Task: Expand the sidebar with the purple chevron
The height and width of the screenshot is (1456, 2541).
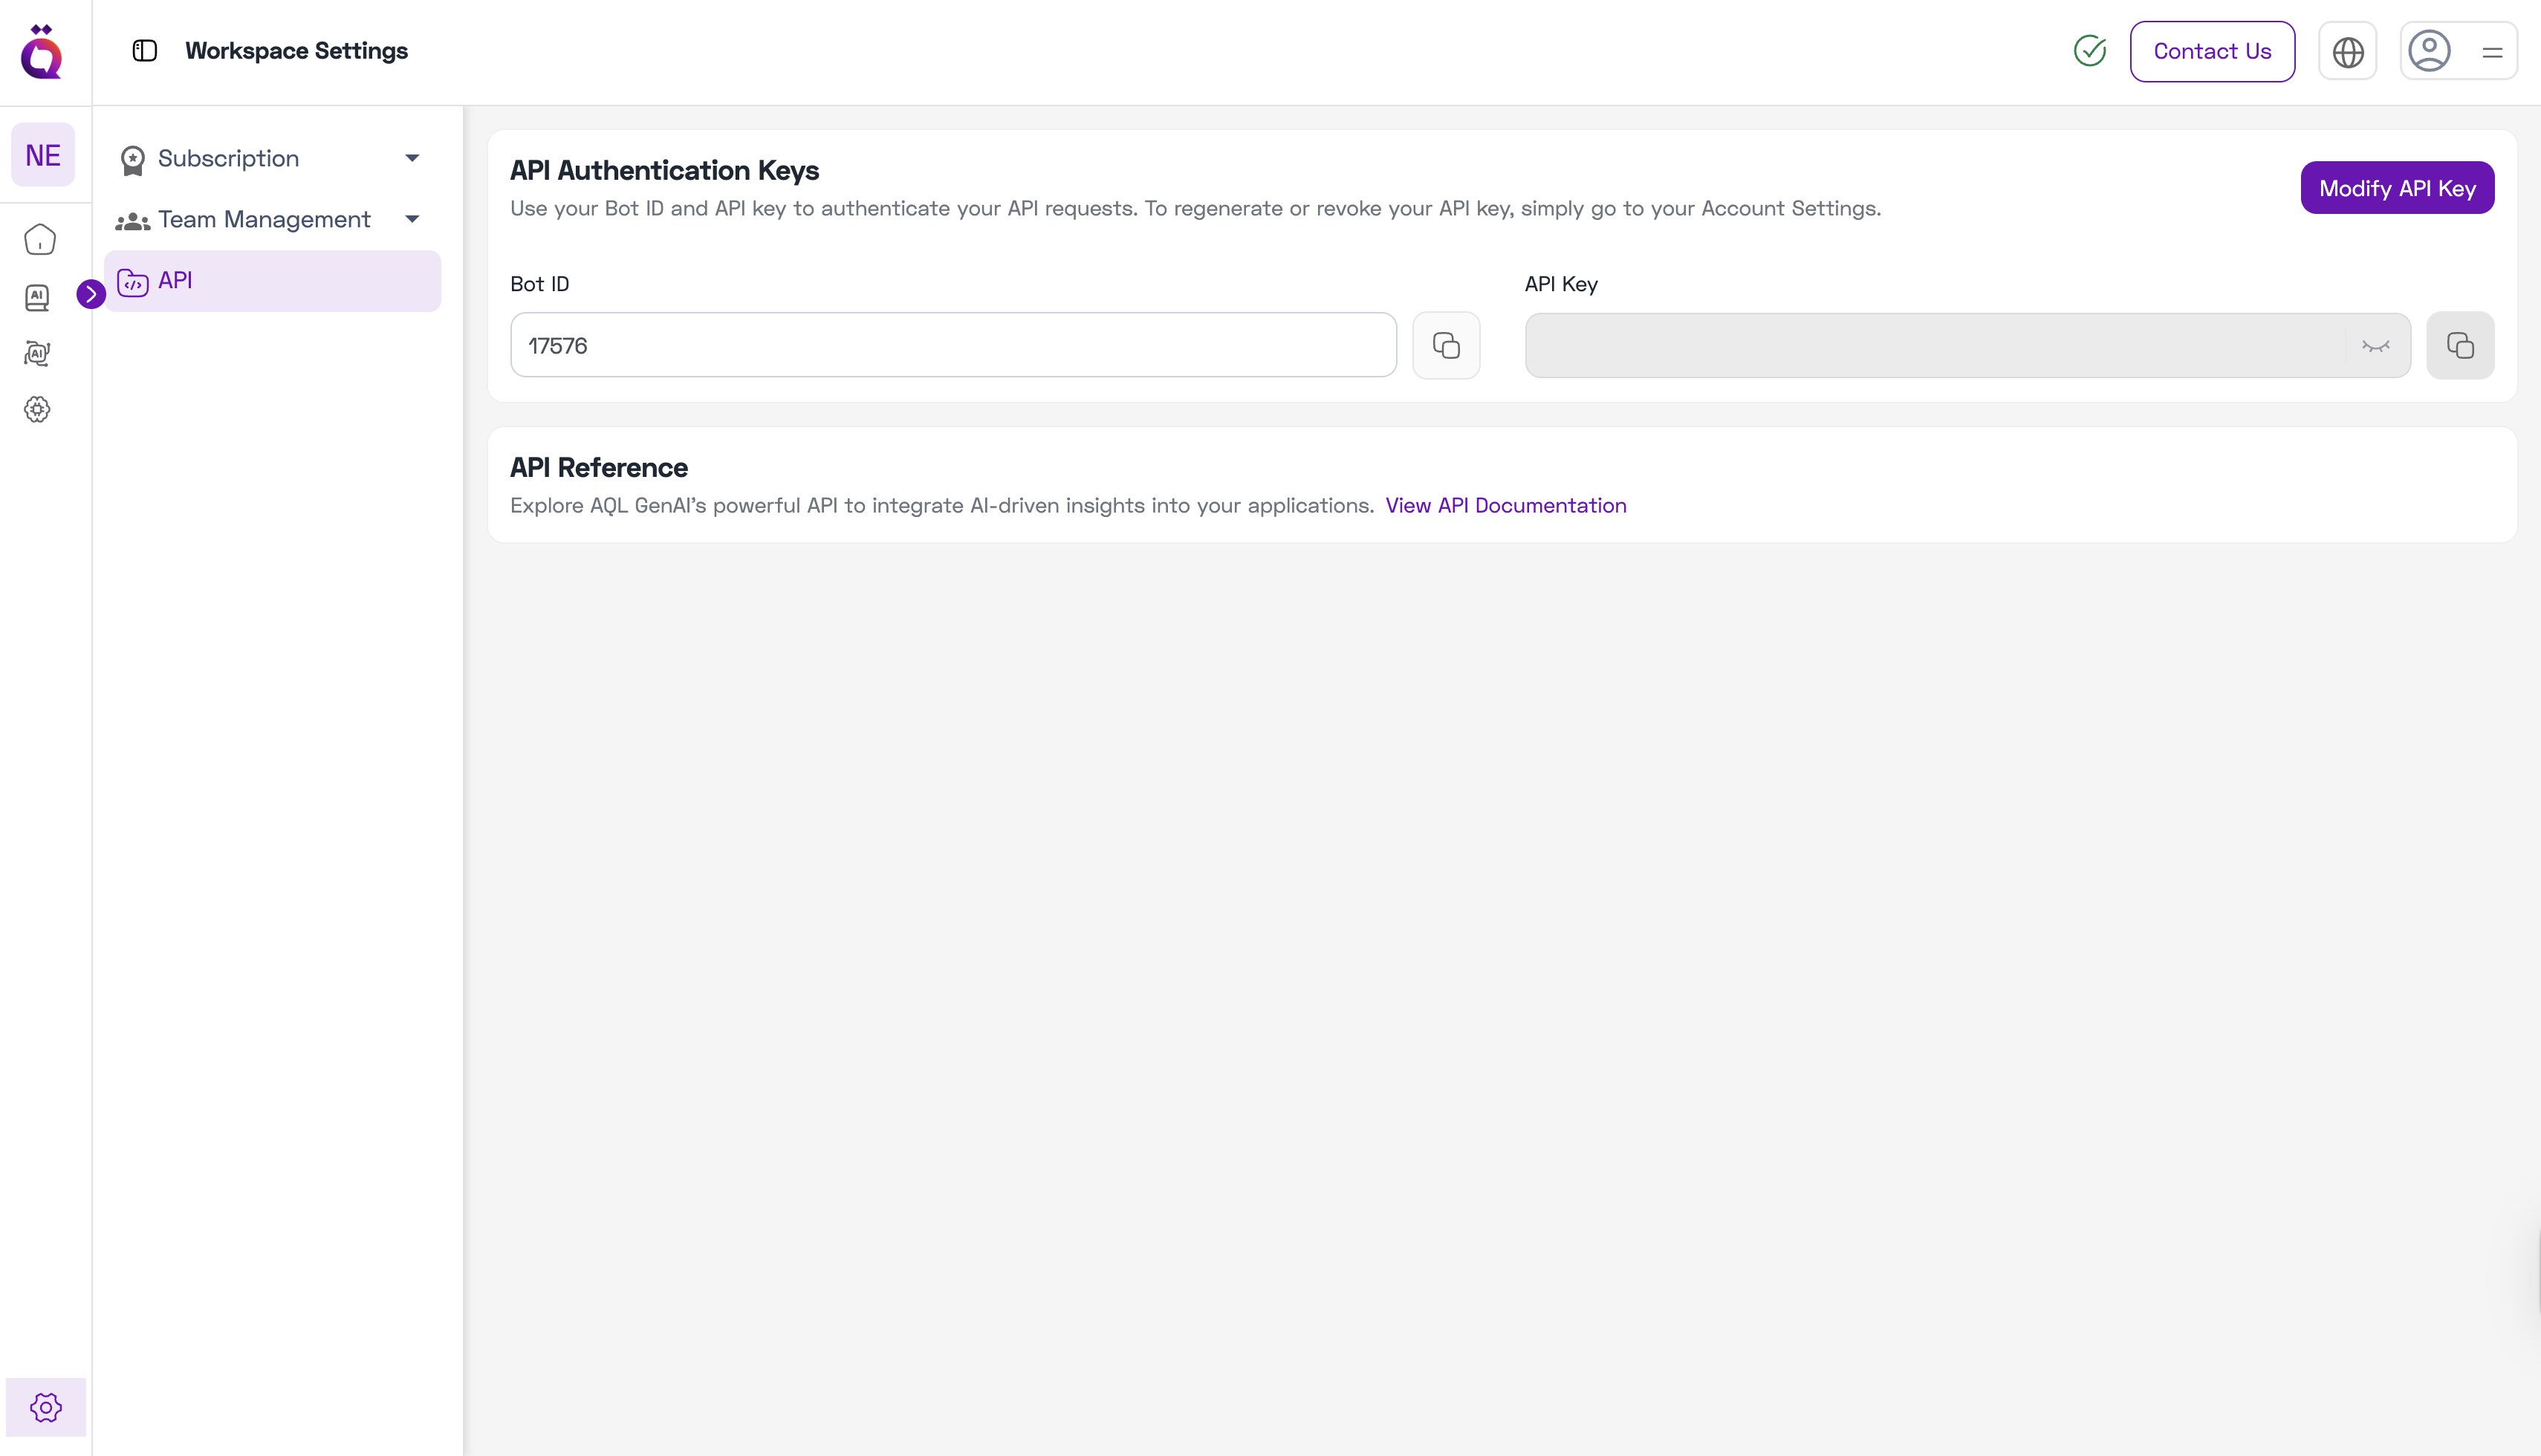Action: 92,294
